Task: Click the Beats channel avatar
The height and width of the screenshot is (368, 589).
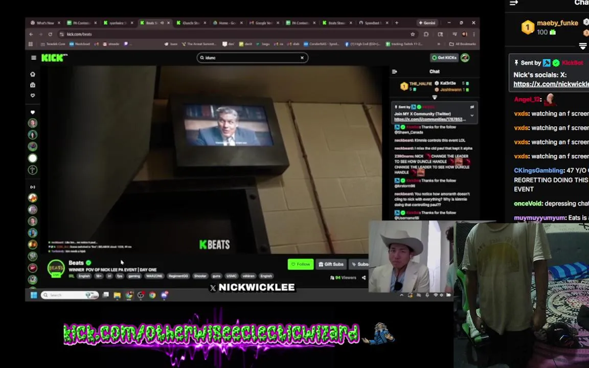Action: point(56,268)
